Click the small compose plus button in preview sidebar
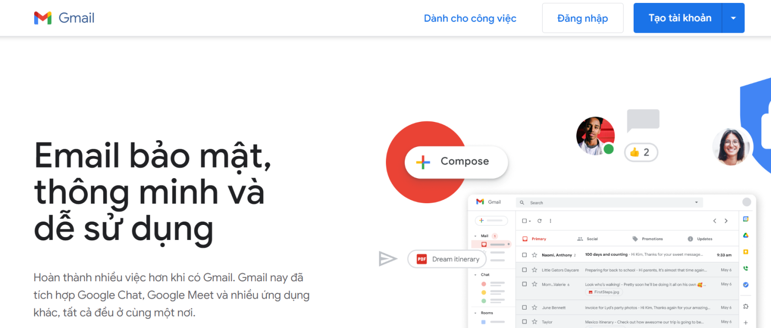771x328 pixels. coord(492,221)
